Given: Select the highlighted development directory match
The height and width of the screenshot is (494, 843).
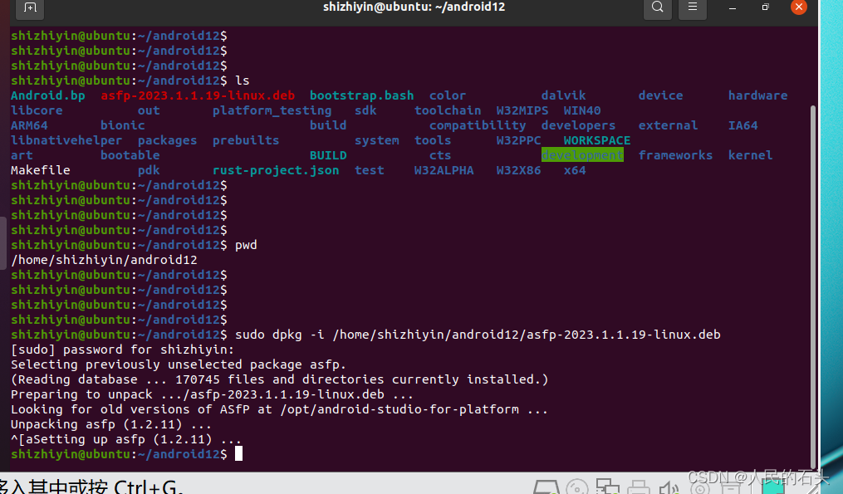Looking at the screenshot, I should coord(582,154).
